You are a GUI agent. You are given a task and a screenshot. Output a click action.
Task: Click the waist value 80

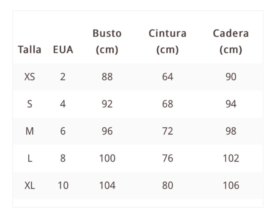pyautogui.click(x=167, y=185)
